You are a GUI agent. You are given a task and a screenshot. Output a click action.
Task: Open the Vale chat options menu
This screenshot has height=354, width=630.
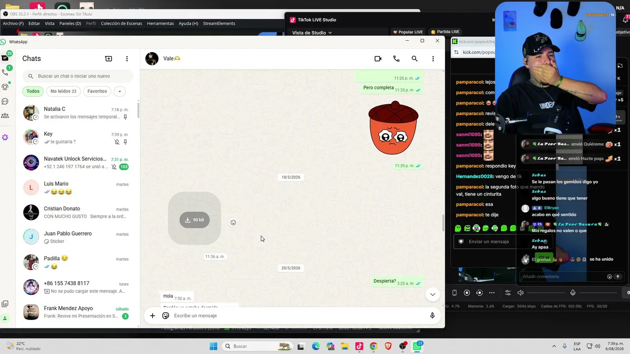(x=433, y=59)
